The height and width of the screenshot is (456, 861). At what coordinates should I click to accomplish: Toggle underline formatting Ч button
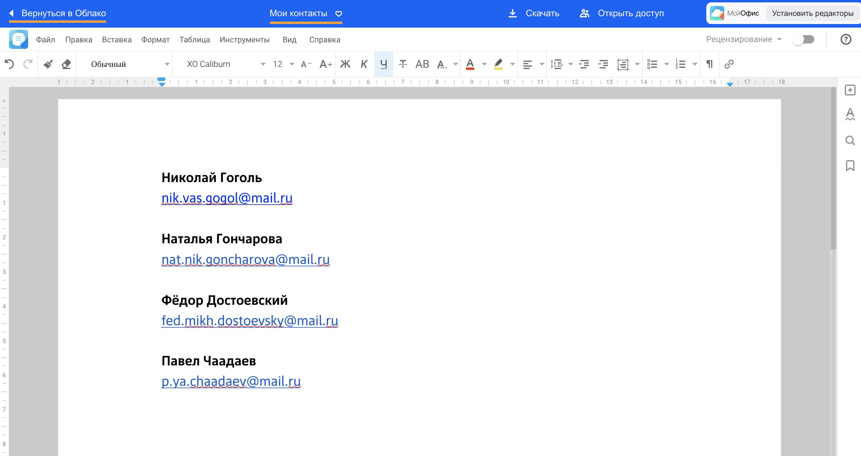[x=384, y=64]
